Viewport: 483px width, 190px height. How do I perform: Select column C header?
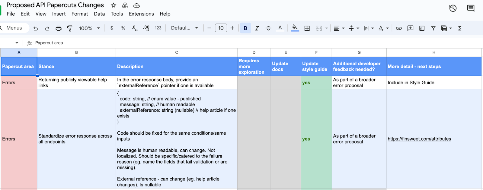click(177, 53)
